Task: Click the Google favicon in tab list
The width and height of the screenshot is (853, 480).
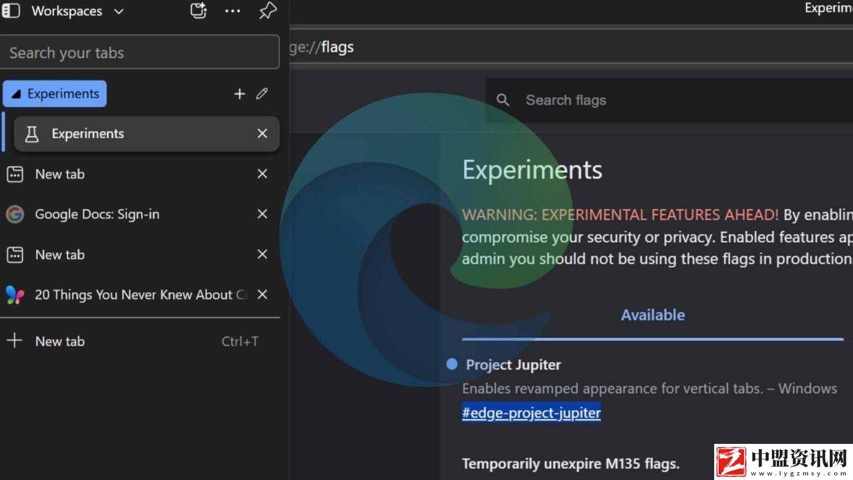Action: point(15,214)
